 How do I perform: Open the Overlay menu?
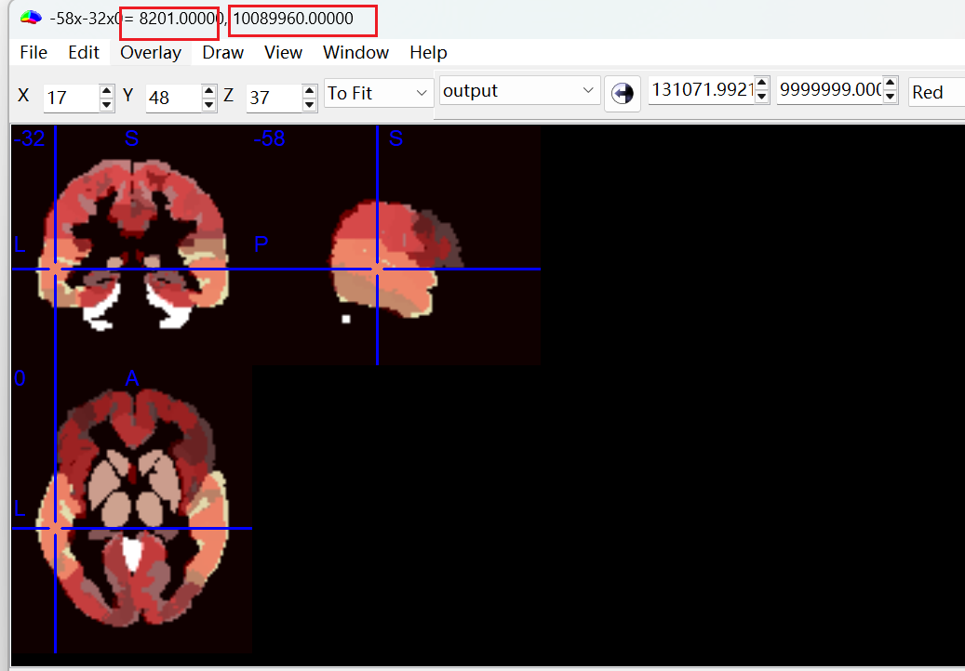point(151,53)
